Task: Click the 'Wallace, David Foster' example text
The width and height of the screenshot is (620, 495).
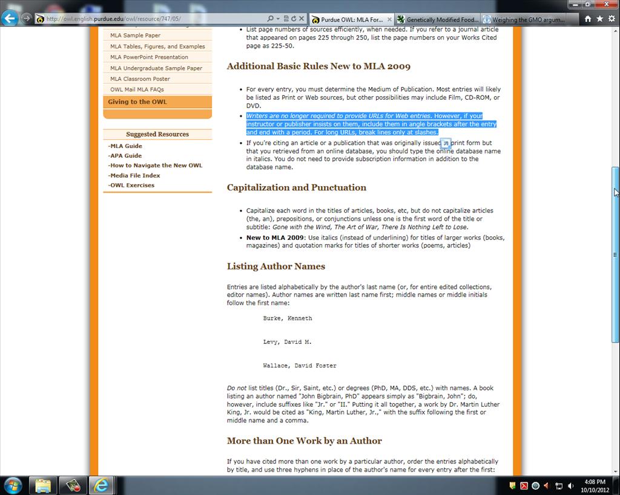Action: pyautogui.click(x=300, y=366)
